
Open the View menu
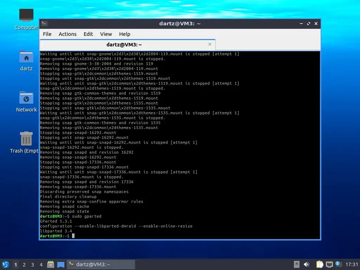pos(106,34)
